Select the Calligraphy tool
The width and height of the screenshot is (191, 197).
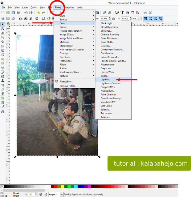tap(3, 76)
